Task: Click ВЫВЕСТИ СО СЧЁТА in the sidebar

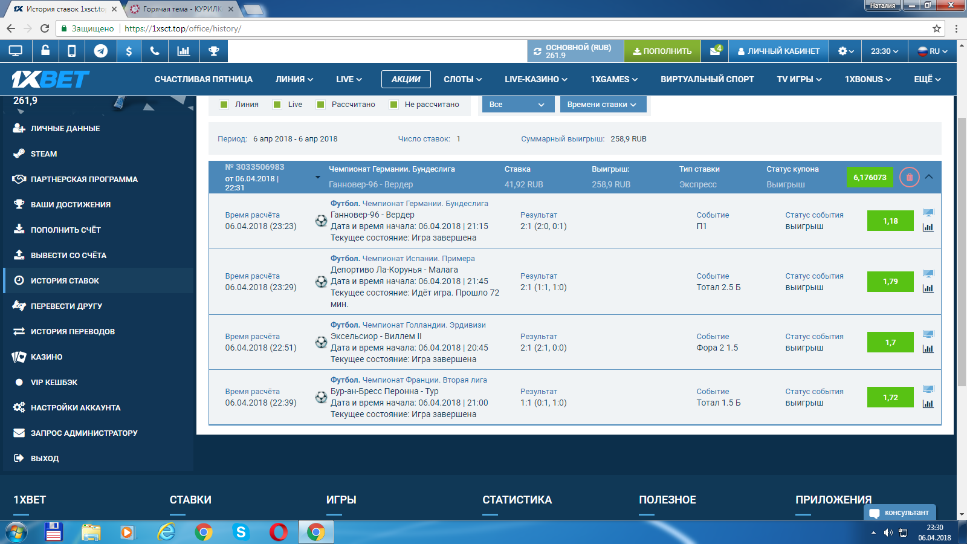Action: pos(68,255)
